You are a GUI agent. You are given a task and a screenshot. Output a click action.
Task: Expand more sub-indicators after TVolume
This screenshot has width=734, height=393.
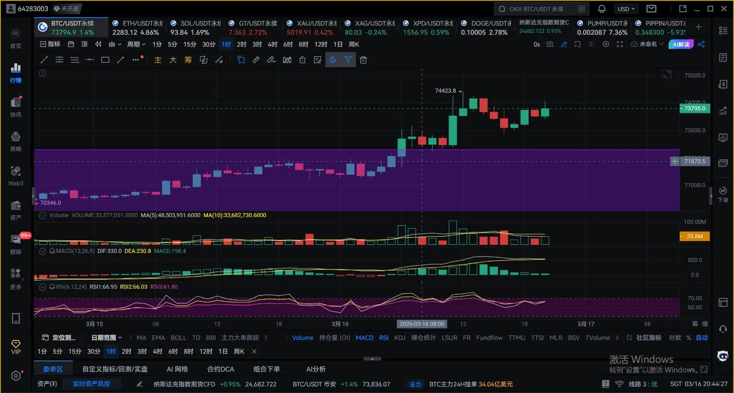pyautogui.click(x=617, y=337)
